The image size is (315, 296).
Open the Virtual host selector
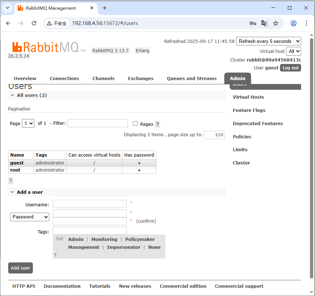tap(294, 51)
